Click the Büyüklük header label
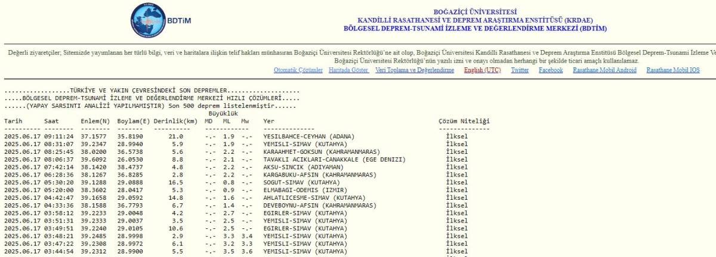The width and height of the screenshot is (716, 257). click(x=223, y=113)
